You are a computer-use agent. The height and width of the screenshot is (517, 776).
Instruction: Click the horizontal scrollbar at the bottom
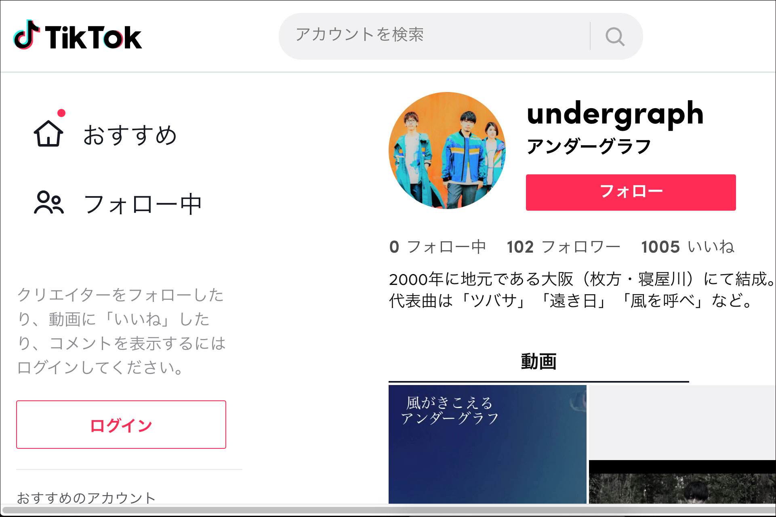coord(388,511)
